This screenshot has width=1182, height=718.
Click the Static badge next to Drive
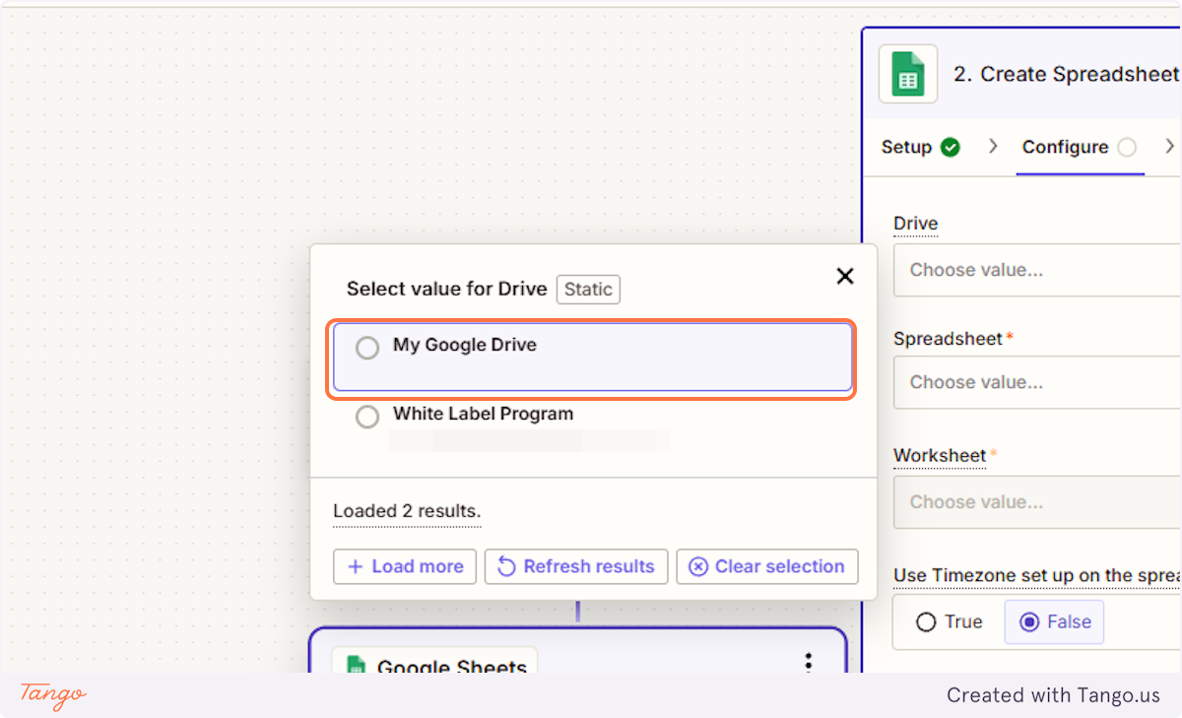(x=588, y=290)
